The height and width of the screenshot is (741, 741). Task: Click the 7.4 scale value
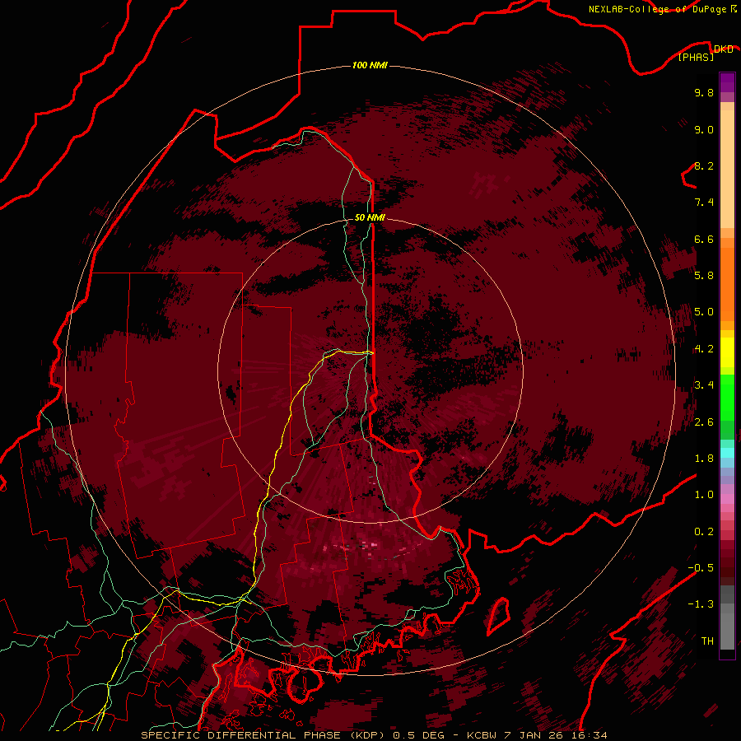click(704, 203)
